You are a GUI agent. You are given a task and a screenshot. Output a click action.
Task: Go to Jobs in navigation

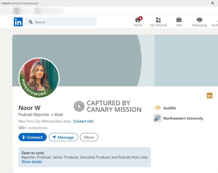[179, 22]
